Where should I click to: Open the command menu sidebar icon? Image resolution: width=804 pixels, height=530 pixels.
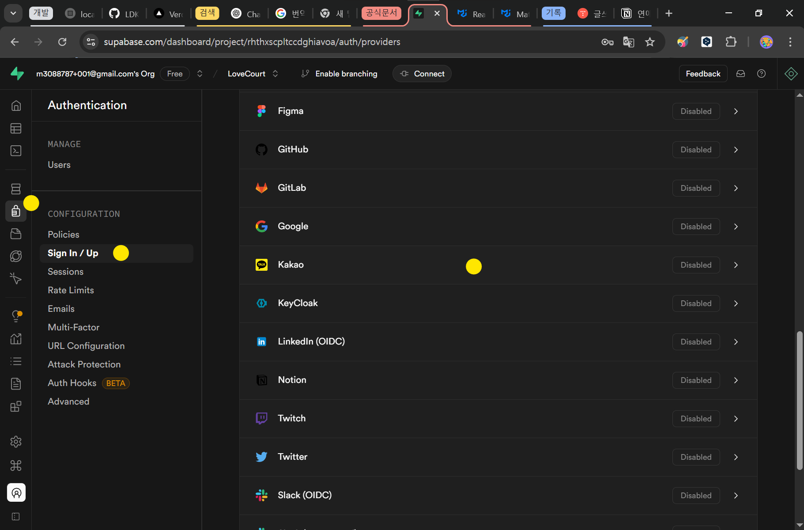click(16, 466)
